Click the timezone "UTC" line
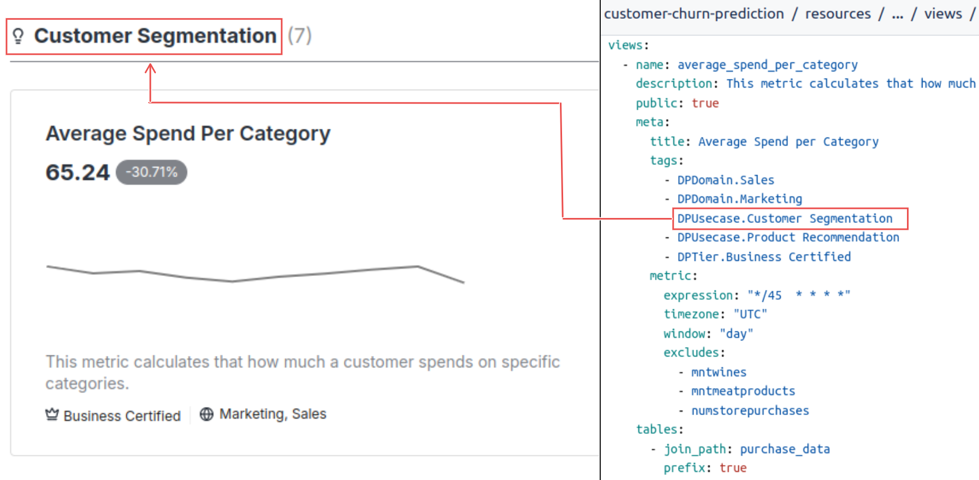This screenshot has width=979, height=480. (x=715, y=314)
